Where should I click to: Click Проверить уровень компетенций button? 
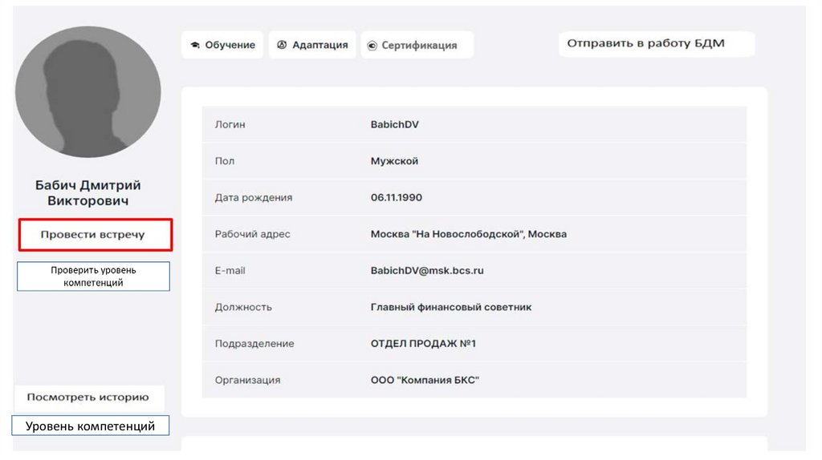coord(93,276)
